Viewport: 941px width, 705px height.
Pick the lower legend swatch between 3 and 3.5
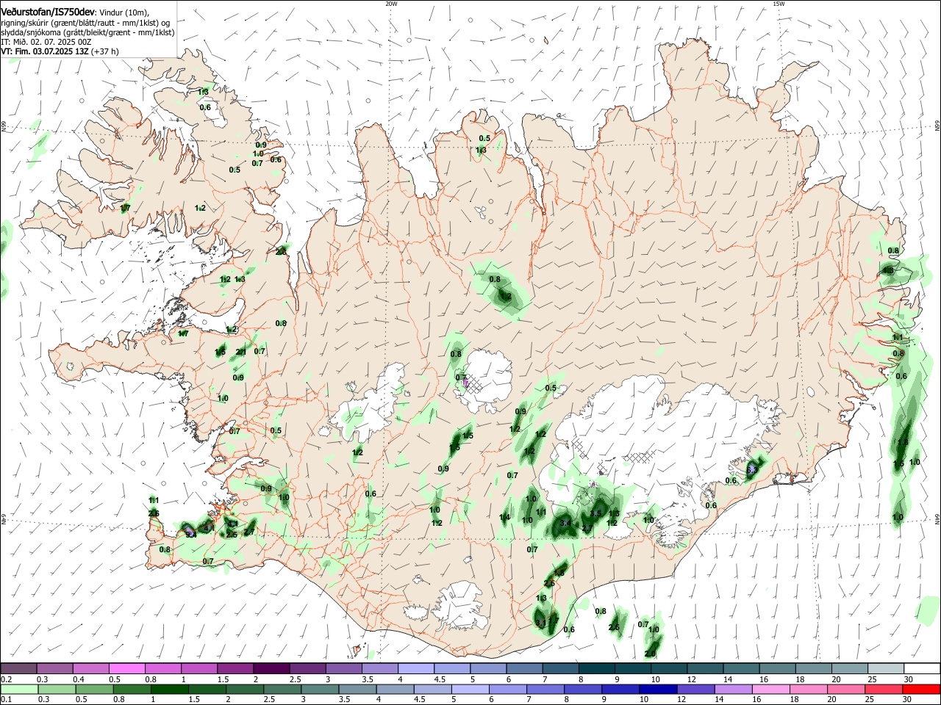pos(319,689)
